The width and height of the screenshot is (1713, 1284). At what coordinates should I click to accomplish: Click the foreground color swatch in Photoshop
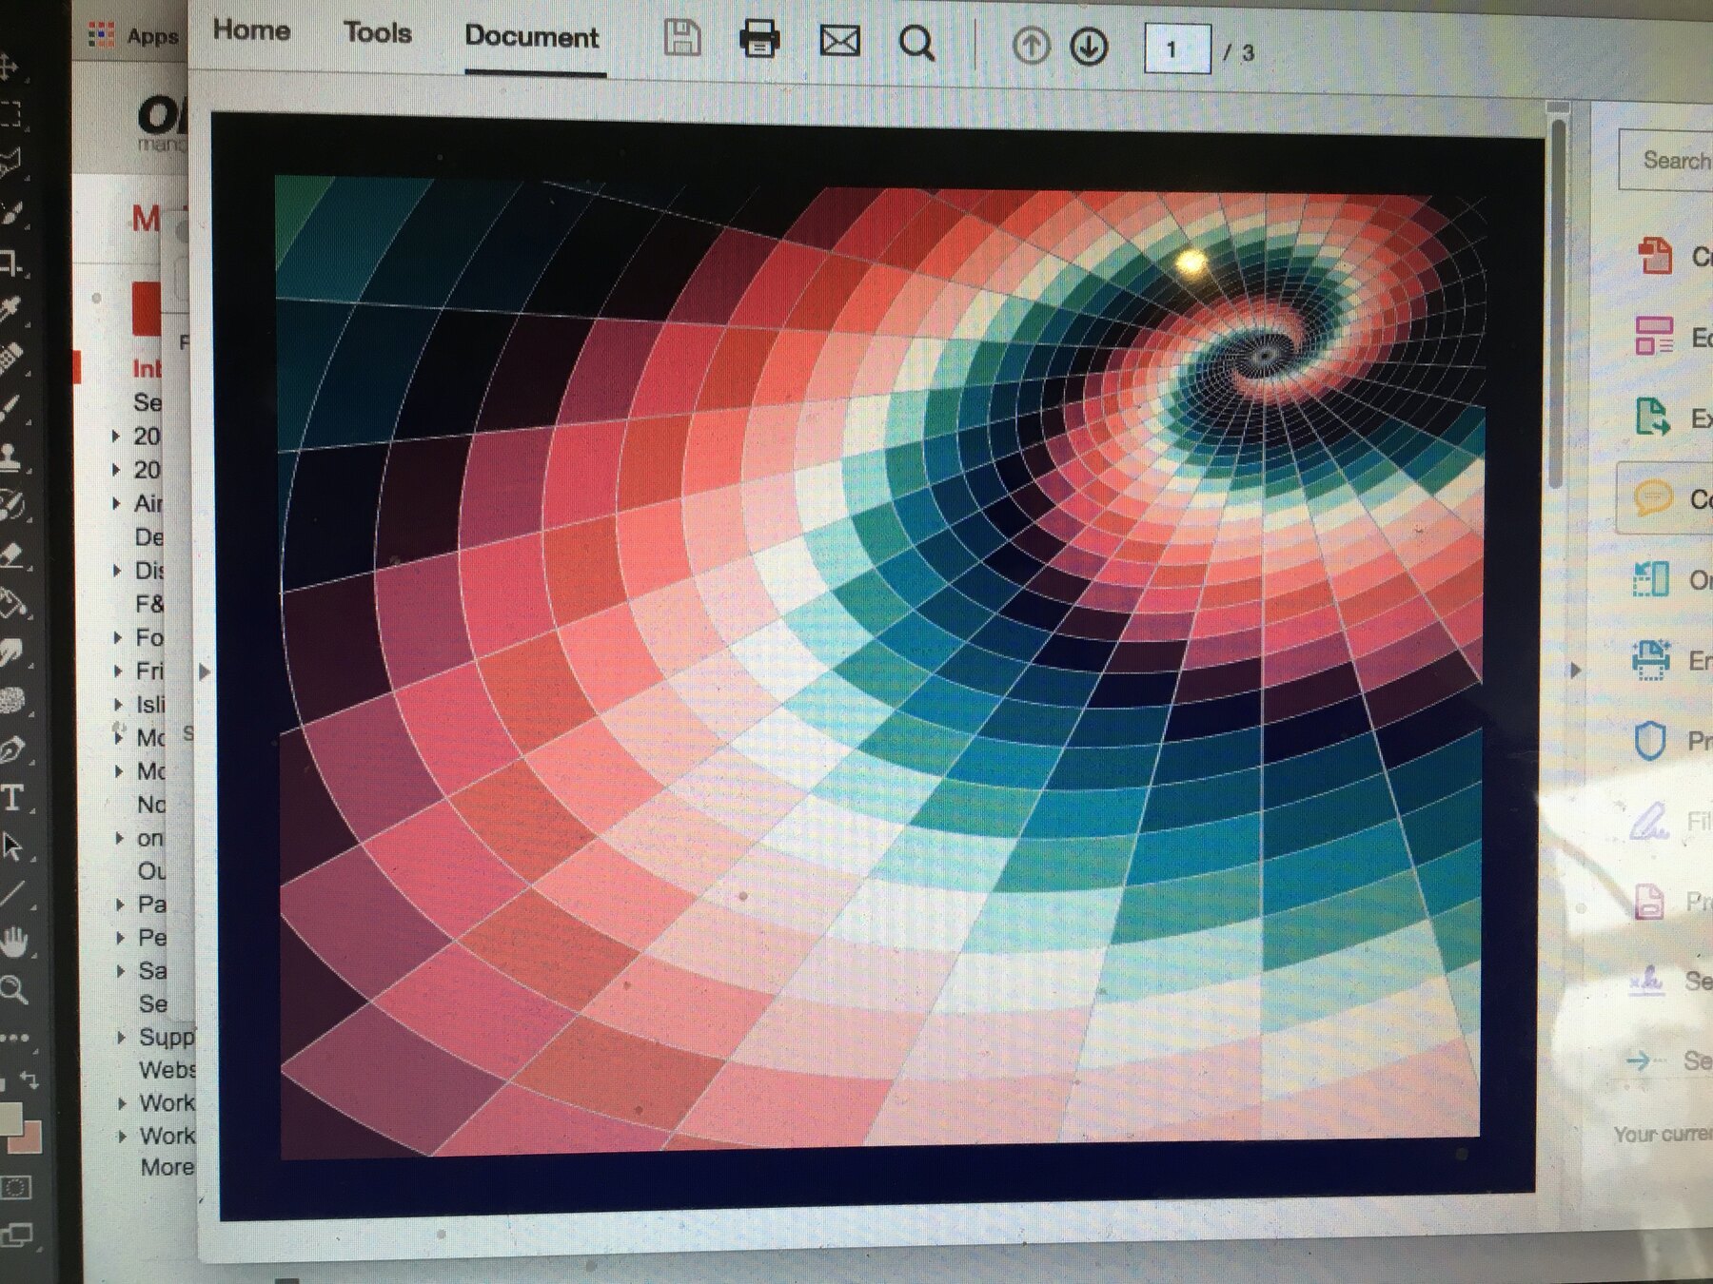10,1119
